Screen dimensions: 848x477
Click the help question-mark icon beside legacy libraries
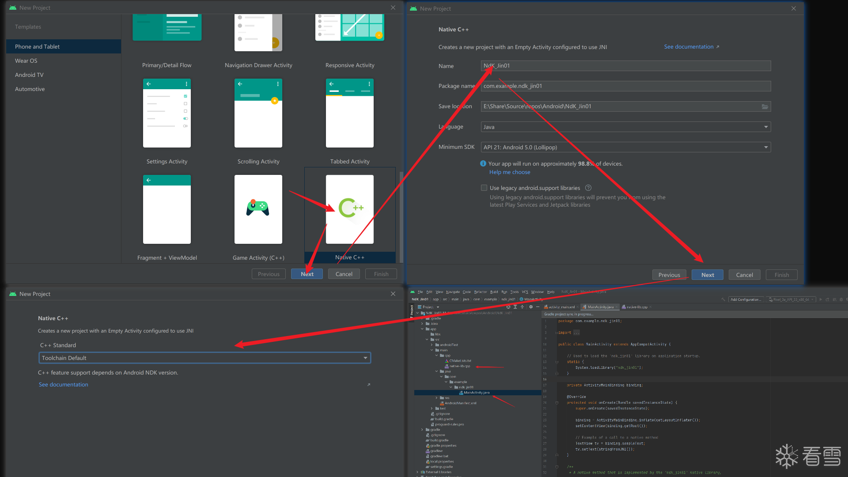pos(588,188)
